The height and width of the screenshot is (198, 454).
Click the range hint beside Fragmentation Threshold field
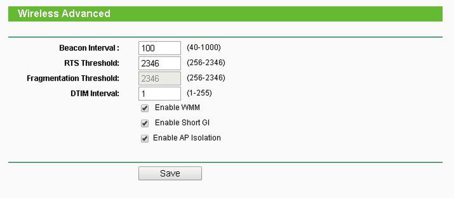206,78
